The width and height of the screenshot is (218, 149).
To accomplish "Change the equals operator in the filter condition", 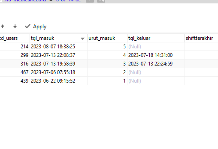I will (51, 1).
